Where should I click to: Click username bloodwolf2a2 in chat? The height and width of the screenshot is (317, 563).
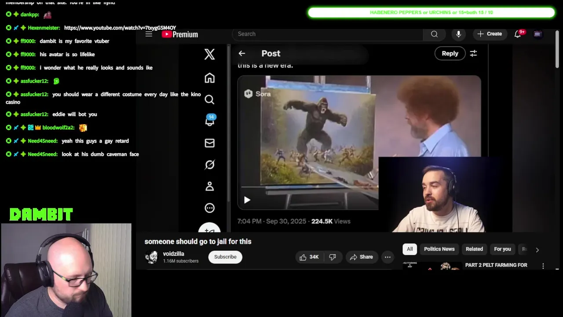[x=58, y=128]
